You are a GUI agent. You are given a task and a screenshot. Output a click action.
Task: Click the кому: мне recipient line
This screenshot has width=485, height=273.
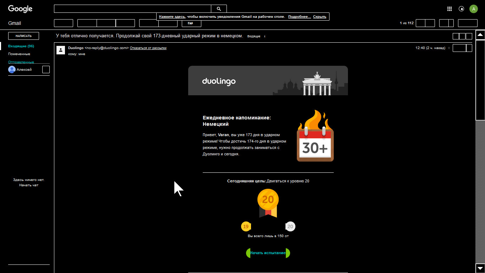point(77,54)
